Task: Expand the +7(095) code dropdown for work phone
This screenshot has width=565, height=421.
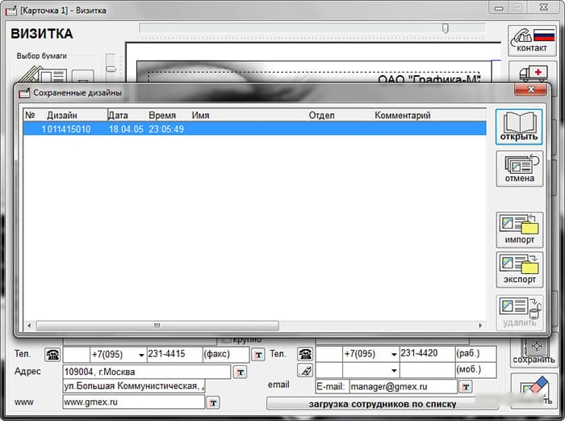Action: click(x=394, y=355)
